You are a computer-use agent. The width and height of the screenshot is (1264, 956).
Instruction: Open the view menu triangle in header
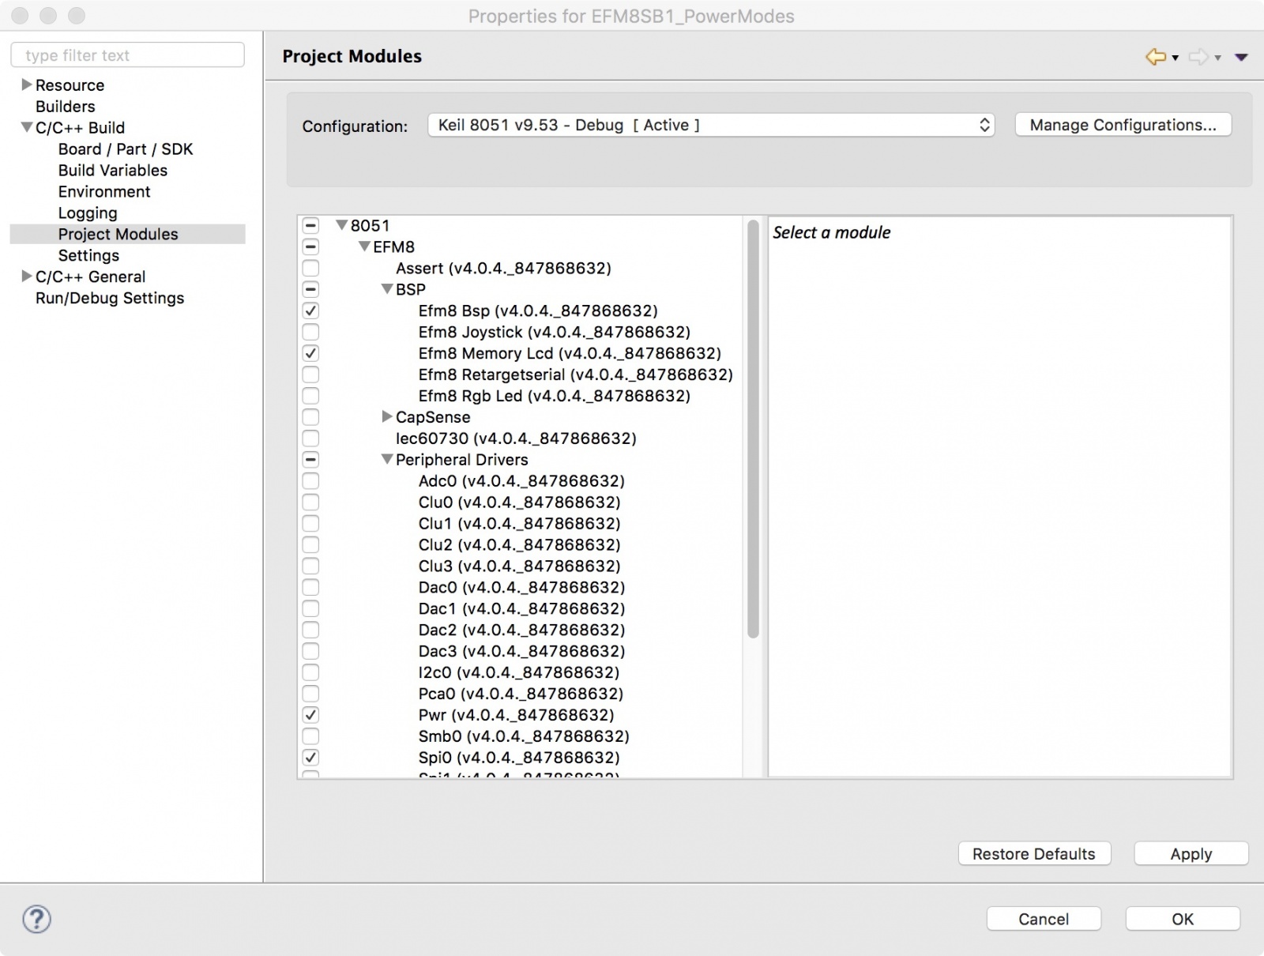(1241, 57)
